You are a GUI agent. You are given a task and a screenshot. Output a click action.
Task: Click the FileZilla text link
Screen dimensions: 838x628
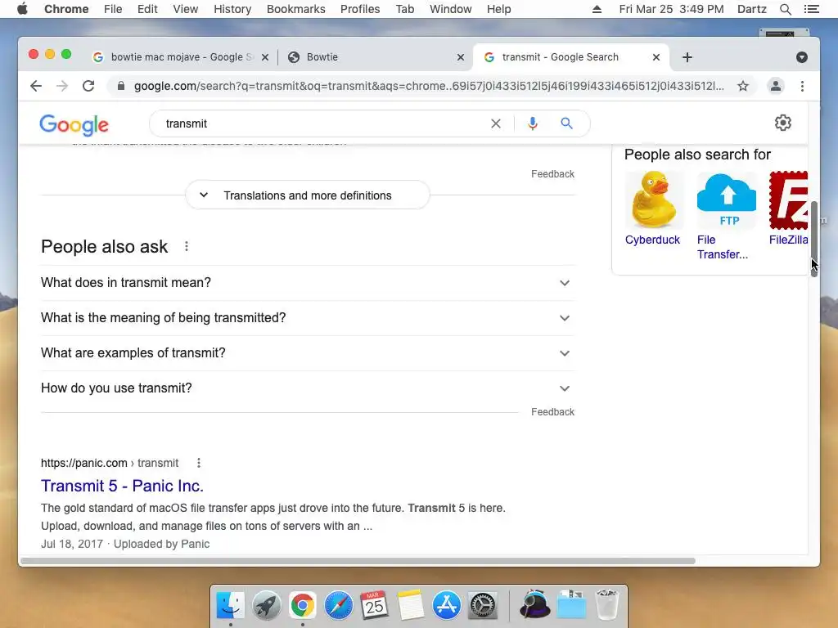788,240
